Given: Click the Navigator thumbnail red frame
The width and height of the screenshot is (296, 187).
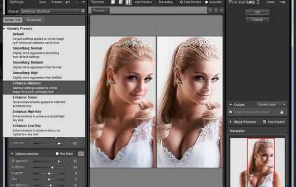Looking at the screenshot, I should 261,163.
